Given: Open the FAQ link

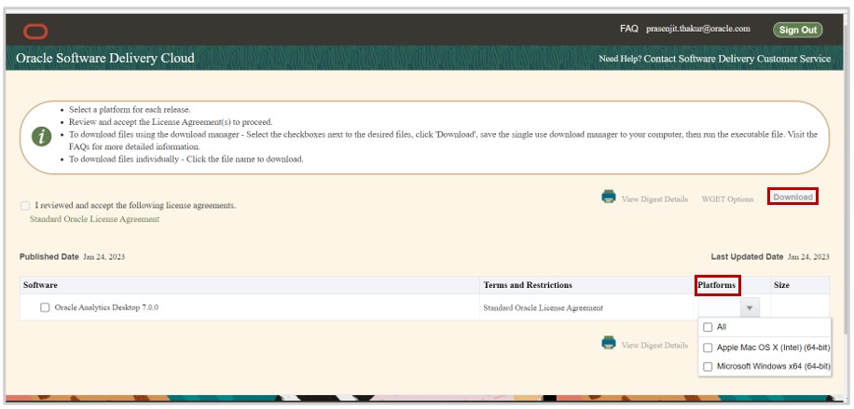Looking at the screenshot, I should 628,29.
